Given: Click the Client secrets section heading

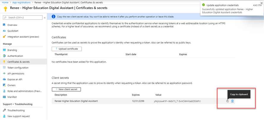Looking at the screenshot, I should [60, 78].
